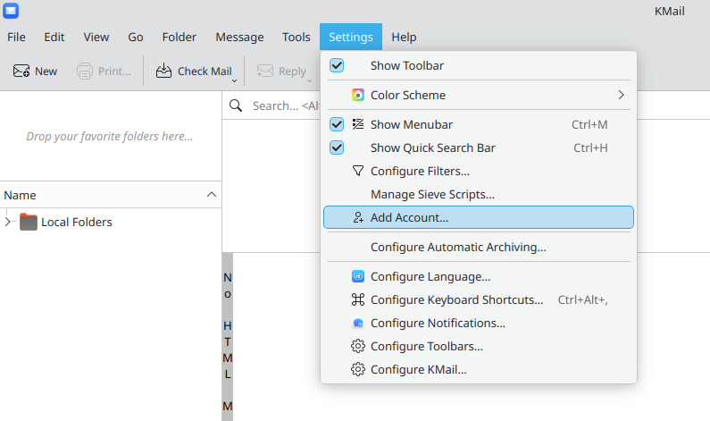Click the Configure Notifications bubble icon
710x421 pixels.
[358, 323]
